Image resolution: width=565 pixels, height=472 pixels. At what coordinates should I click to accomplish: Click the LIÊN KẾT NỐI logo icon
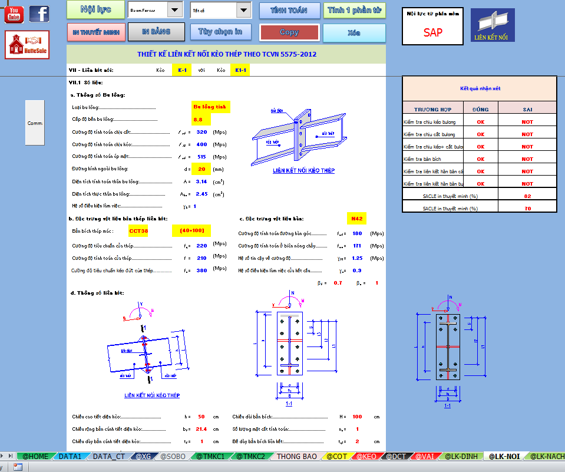493,25
